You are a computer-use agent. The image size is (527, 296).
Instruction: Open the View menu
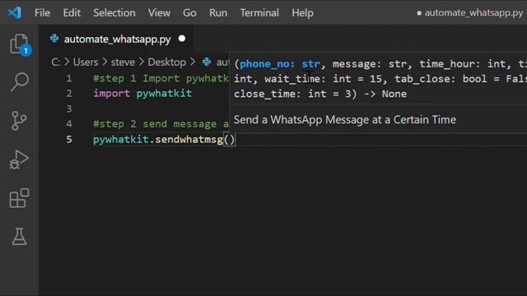(159, 13)
